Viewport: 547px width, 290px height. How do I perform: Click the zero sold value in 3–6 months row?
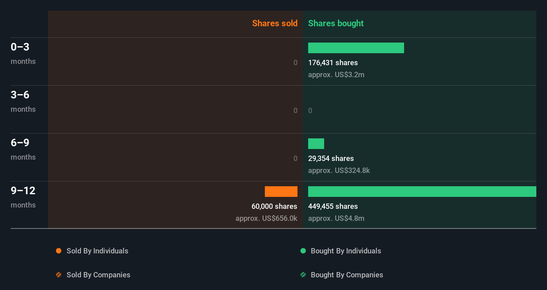(x=295, y=111)
